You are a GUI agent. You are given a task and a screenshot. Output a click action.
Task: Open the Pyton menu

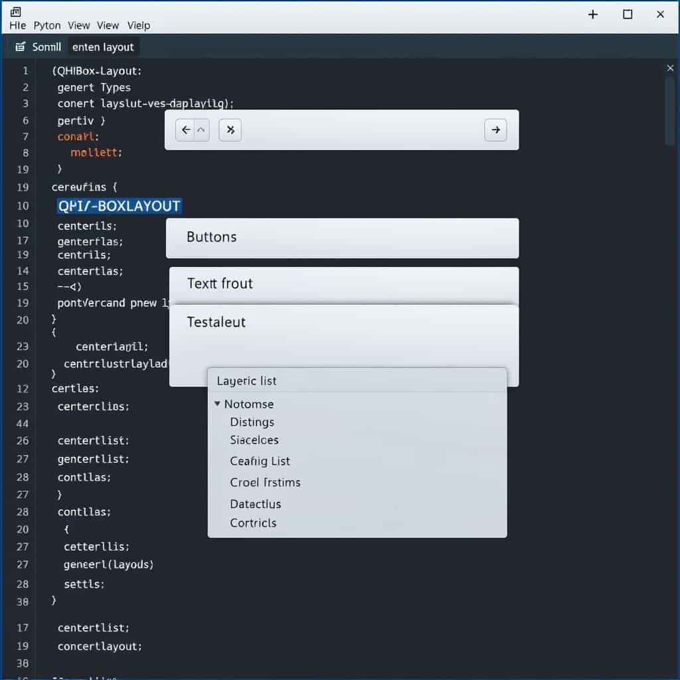47,26
